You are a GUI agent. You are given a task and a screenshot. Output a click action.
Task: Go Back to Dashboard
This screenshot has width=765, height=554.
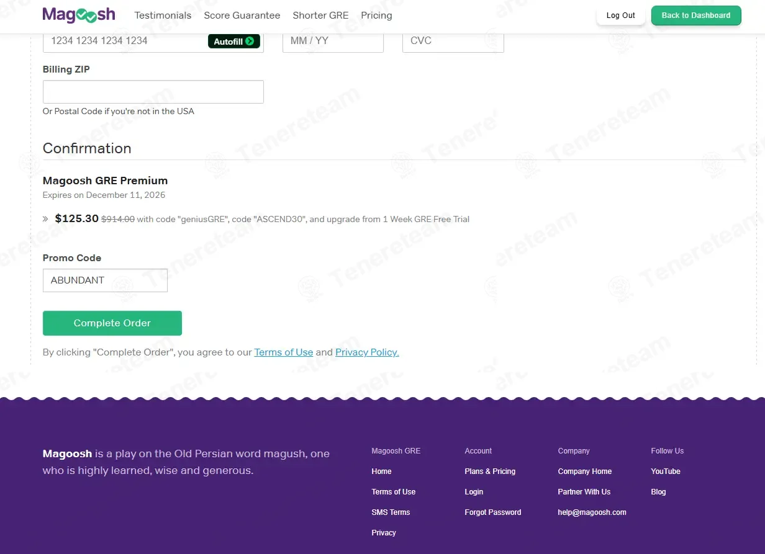pos(696,16)
